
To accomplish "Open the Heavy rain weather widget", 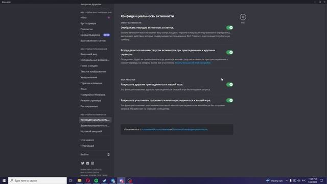I will click(x=274, y=180).
